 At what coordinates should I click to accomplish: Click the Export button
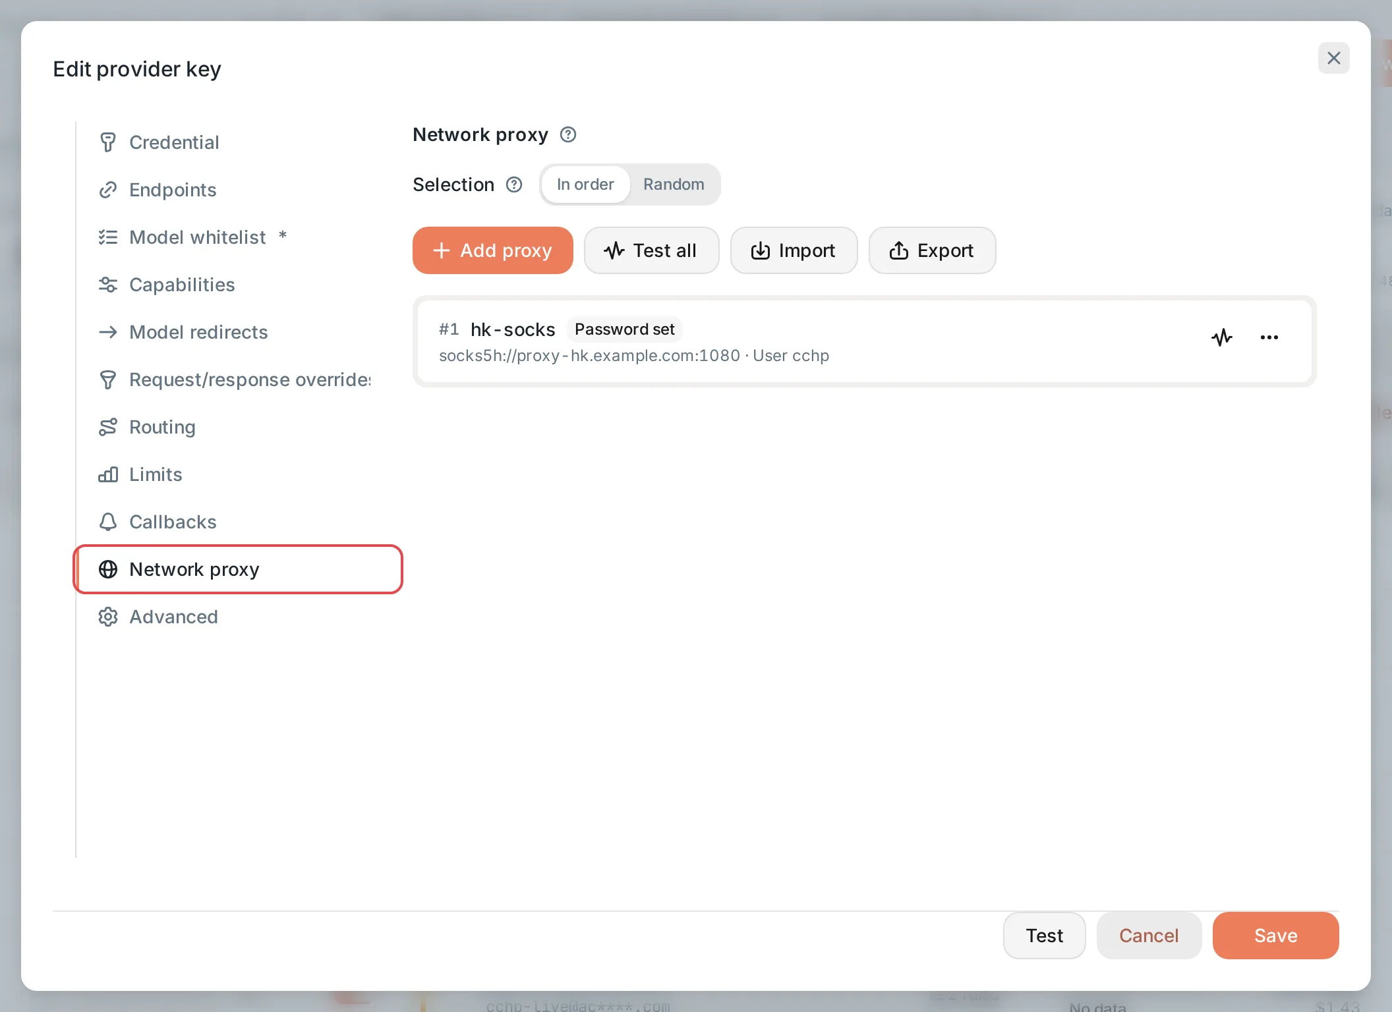click(932, 250)
